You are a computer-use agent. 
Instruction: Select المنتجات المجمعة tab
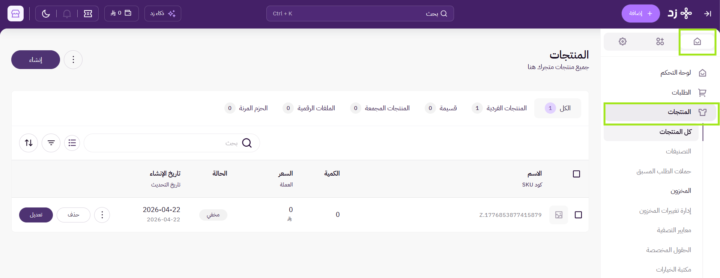[380, 108]
